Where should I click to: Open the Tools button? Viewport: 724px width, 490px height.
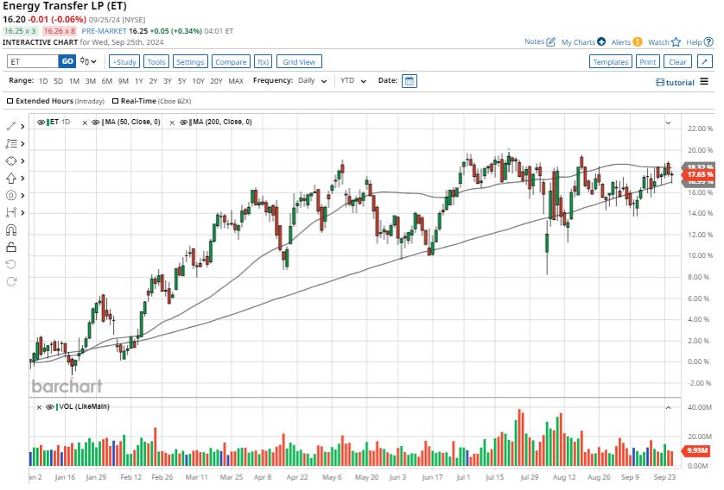coord(156,62)
